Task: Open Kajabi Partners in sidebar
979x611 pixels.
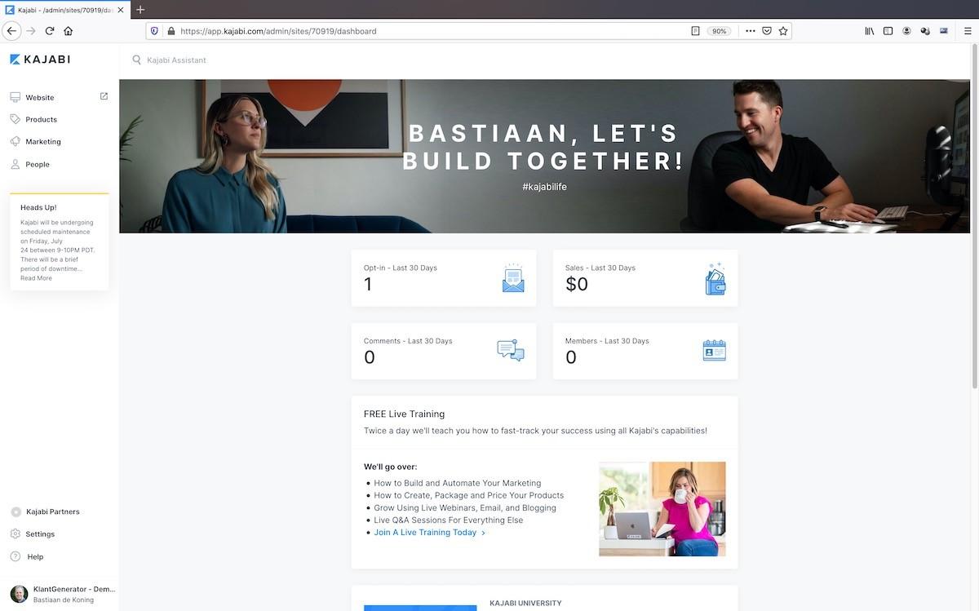Action: [x=53, y=511]
